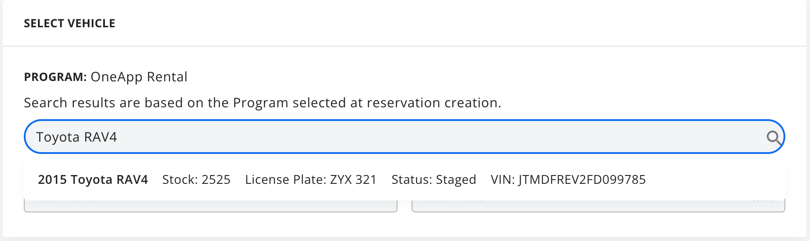This screenshot has height=241, width=810.
Task: Click the partially hidden right field below results
Action: point(598,206)
